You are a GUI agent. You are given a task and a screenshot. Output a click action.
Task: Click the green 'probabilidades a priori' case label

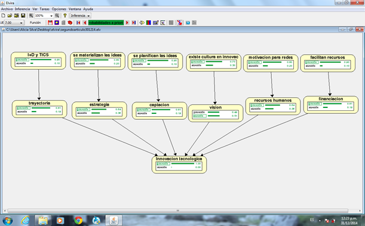tap(106, 23)
